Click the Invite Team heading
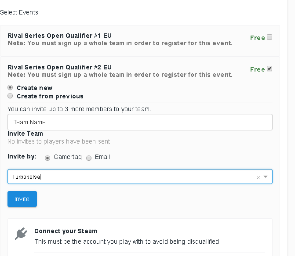Viewport: 295px width, 256px height. (x=25, y=133)
